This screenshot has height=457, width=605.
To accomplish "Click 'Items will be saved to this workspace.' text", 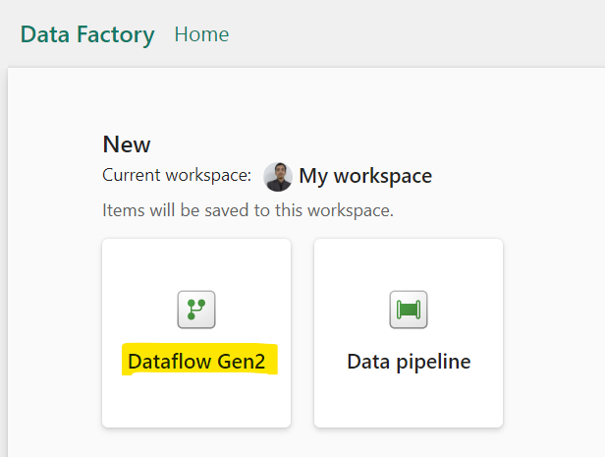I will coord(247,210).
